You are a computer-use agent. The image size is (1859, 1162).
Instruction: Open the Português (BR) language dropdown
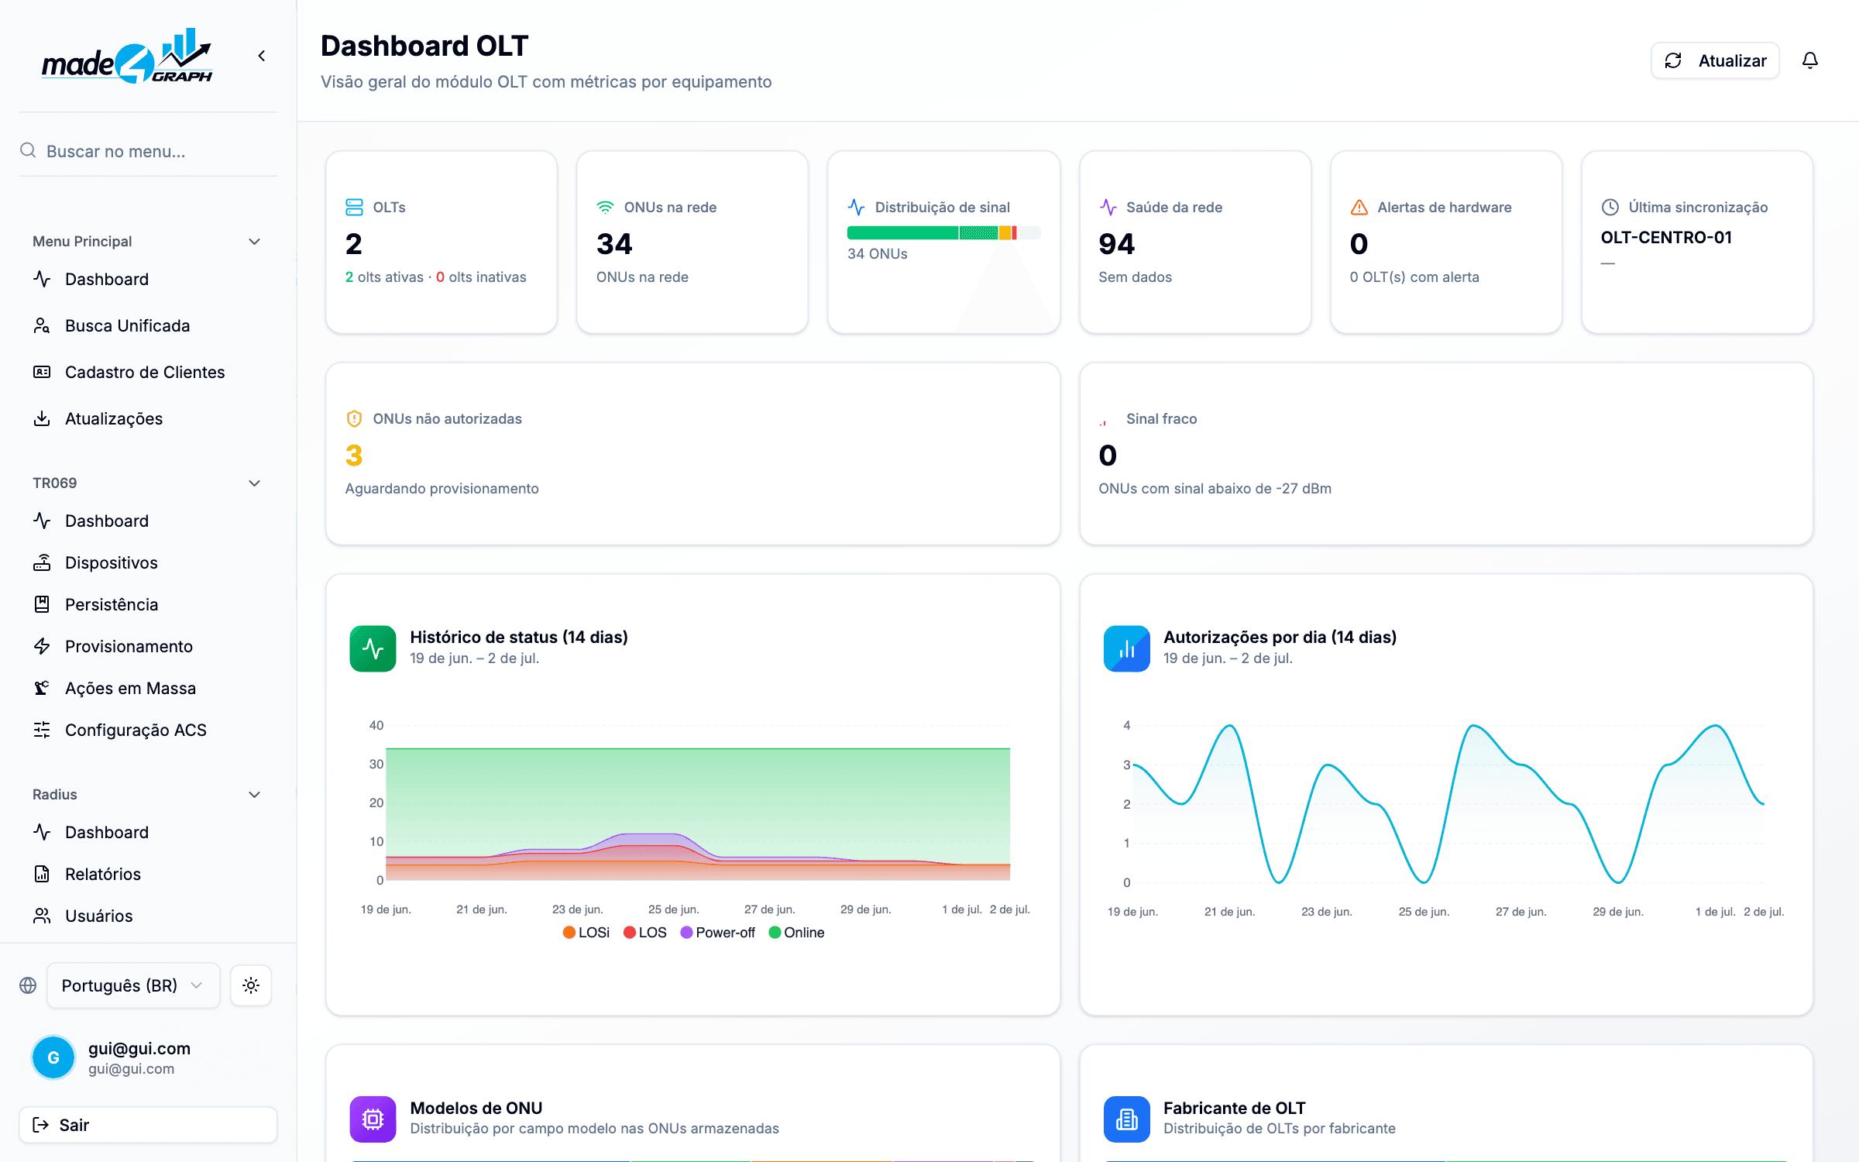tap(133, 985)
